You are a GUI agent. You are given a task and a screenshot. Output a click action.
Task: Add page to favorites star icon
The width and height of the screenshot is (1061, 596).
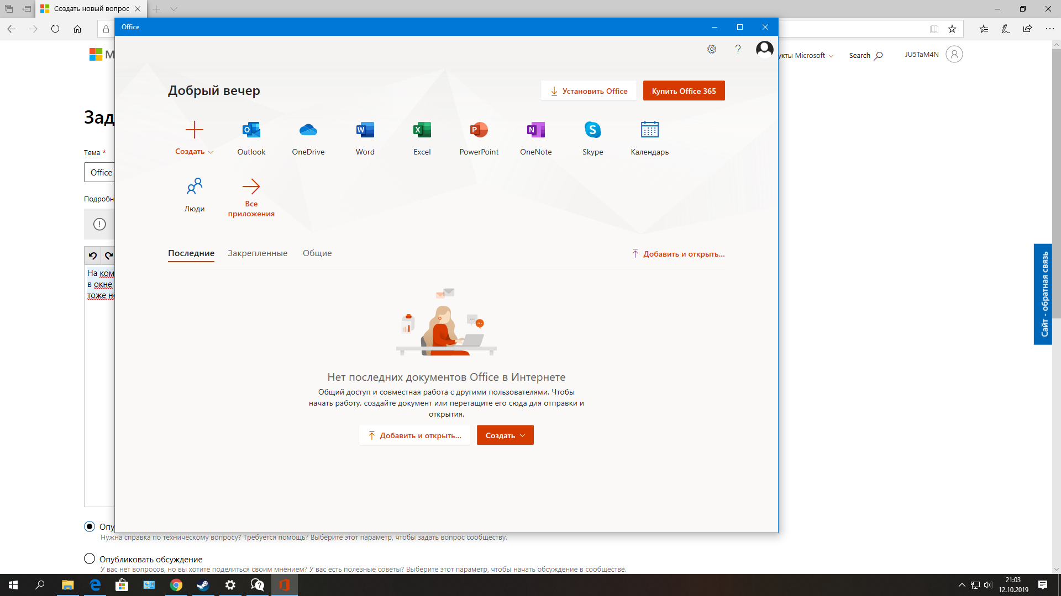click(x=952, y=29)
